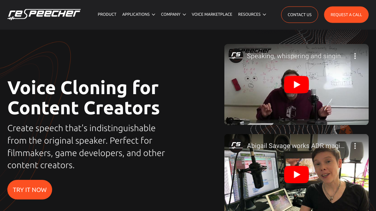Expand the Applications dropdown chevron
The height and width of the screenshot is (211, 376).
pos(153,15)
